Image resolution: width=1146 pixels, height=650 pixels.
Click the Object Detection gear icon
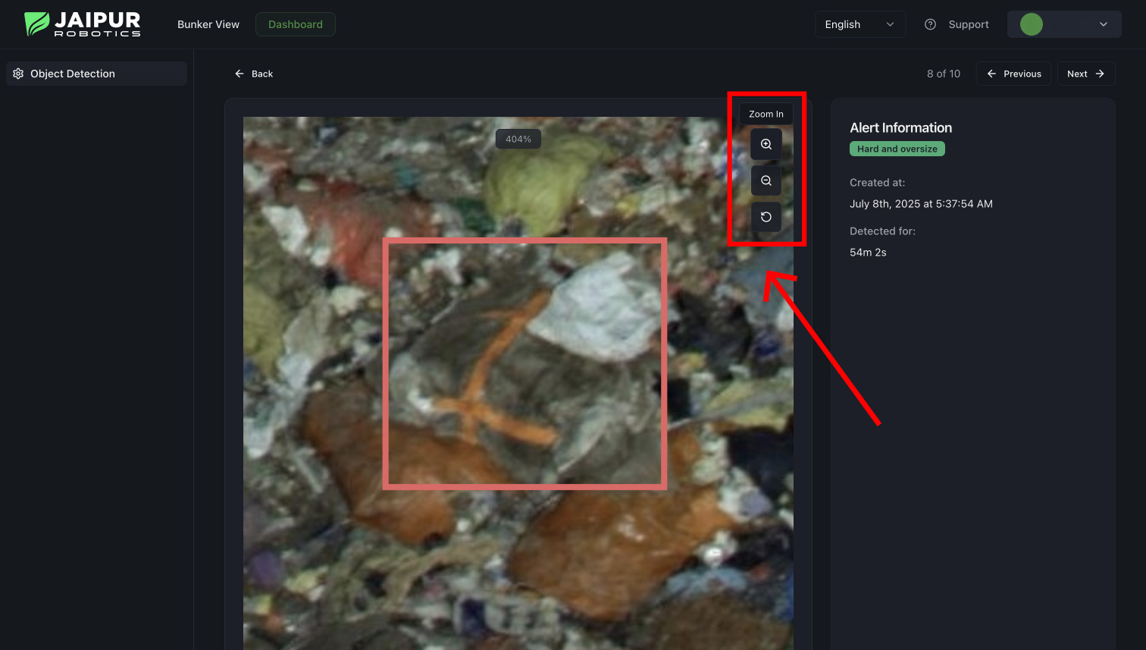tap(18, 74)
